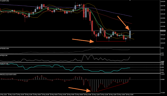Viewport: 167px width, 96px height.
Task: Click the 15 May 13:00 time axis label
Action: pos(113,95)
